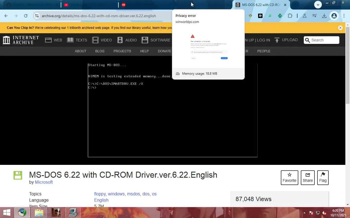Click the Chrome taskbar icon
This screenshot has height=218, width=350.
[22, 213]
